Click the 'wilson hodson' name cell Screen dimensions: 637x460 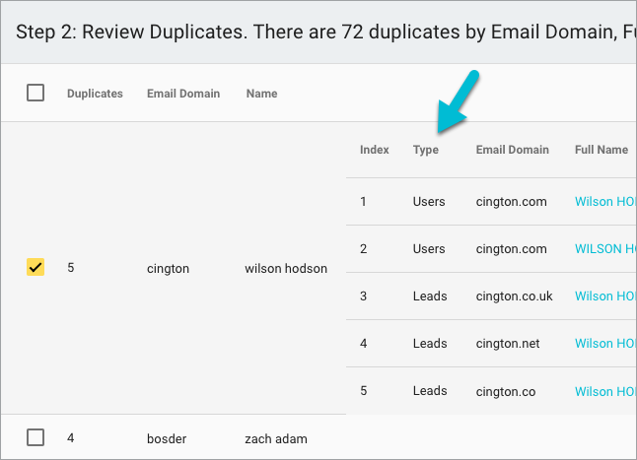coord(286,269)
